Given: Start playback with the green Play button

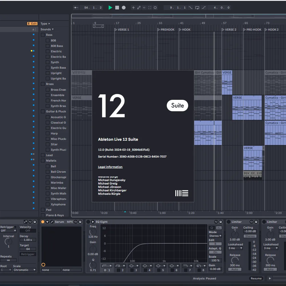Looking at the screenshot, I should [110, 7].
